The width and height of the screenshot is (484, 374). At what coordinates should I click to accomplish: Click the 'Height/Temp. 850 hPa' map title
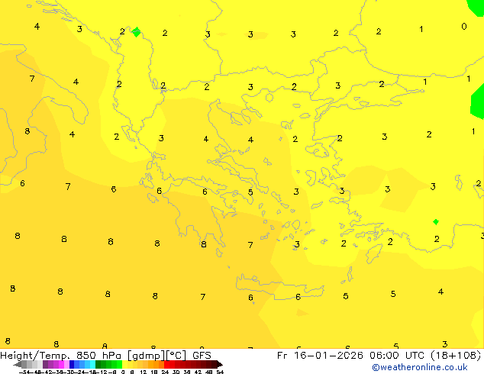pos(60,356)
